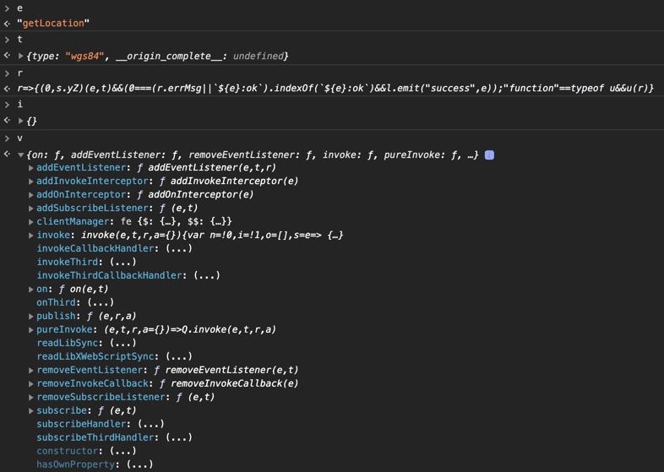Viewport: 664px width, 472px height.
Task: Click the blue info icon after the object preview
Action: 489,155
